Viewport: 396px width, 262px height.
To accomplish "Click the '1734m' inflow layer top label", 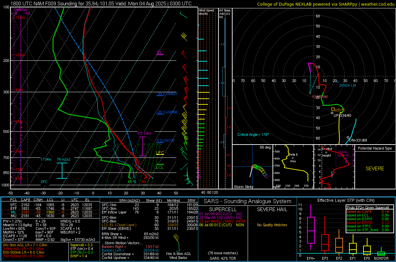I will (46, 159).
